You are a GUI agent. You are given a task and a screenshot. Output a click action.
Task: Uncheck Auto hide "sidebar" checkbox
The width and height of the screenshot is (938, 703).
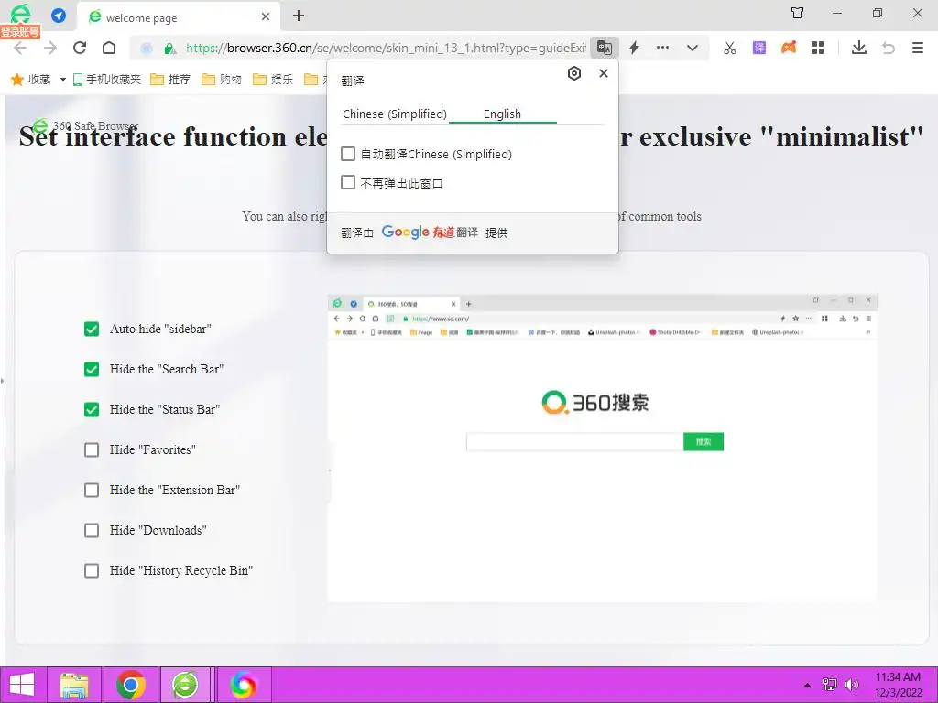[92, 329]
